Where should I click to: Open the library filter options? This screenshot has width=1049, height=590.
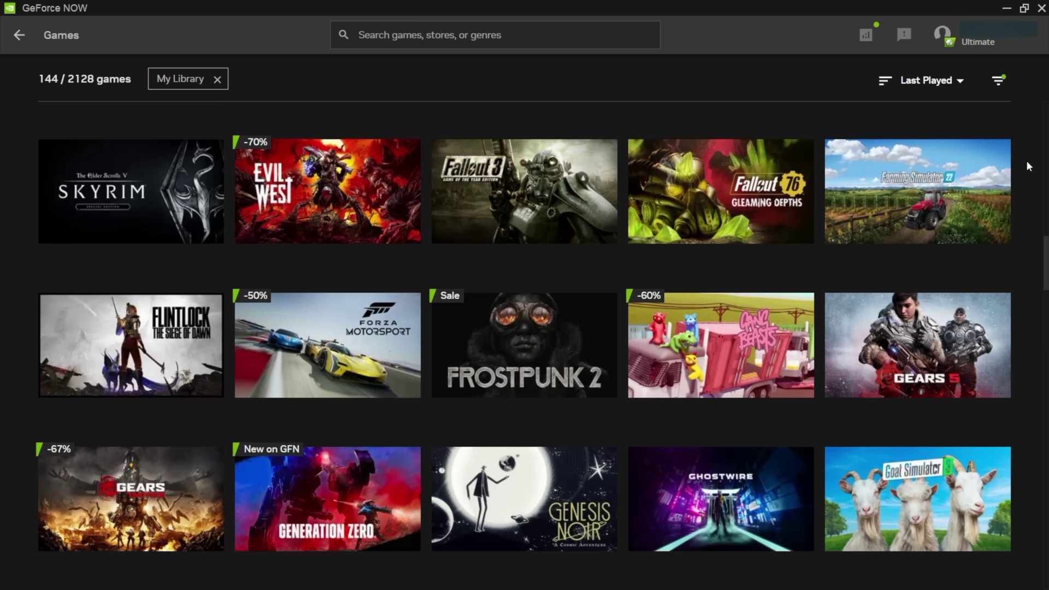(998, 80)
